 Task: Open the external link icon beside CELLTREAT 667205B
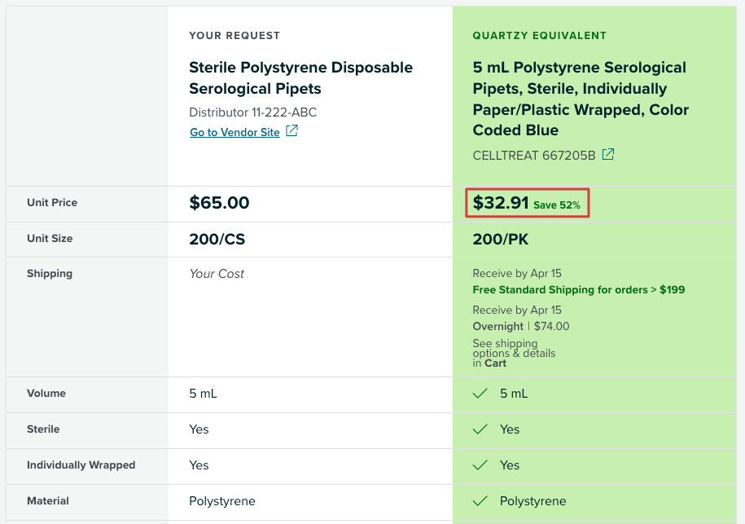608,155
